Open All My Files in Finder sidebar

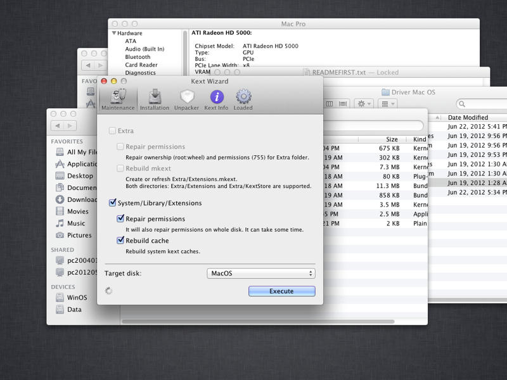click(x=77, y=152)
